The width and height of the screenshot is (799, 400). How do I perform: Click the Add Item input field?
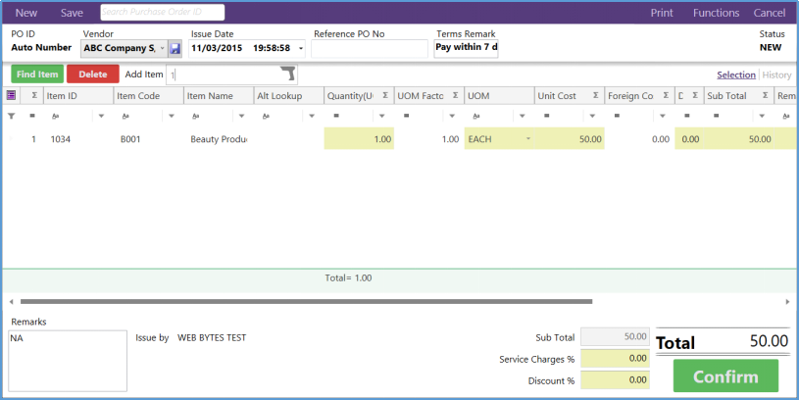(x=231, y=75)
